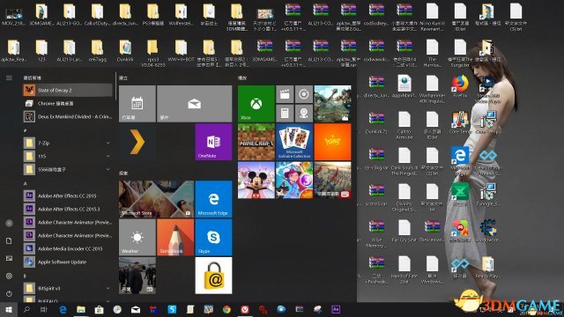Click the Power button in Start

[x=9, y=293]
